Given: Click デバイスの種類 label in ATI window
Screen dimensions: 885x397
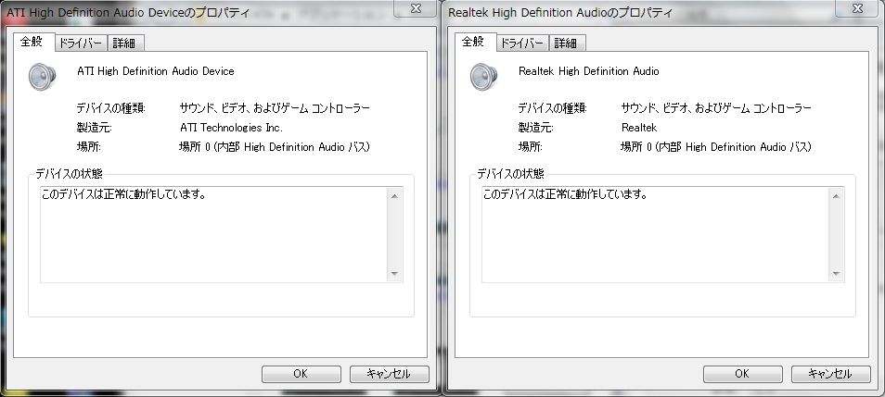Looking at the screenshot, I should [x=110, y=108].
